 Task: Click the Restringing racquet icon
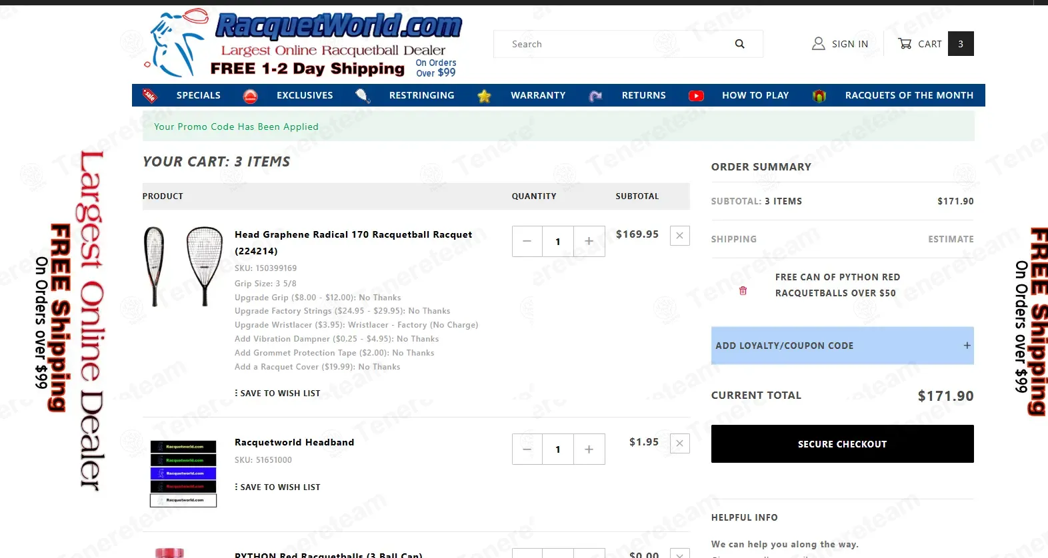(362, 95)
